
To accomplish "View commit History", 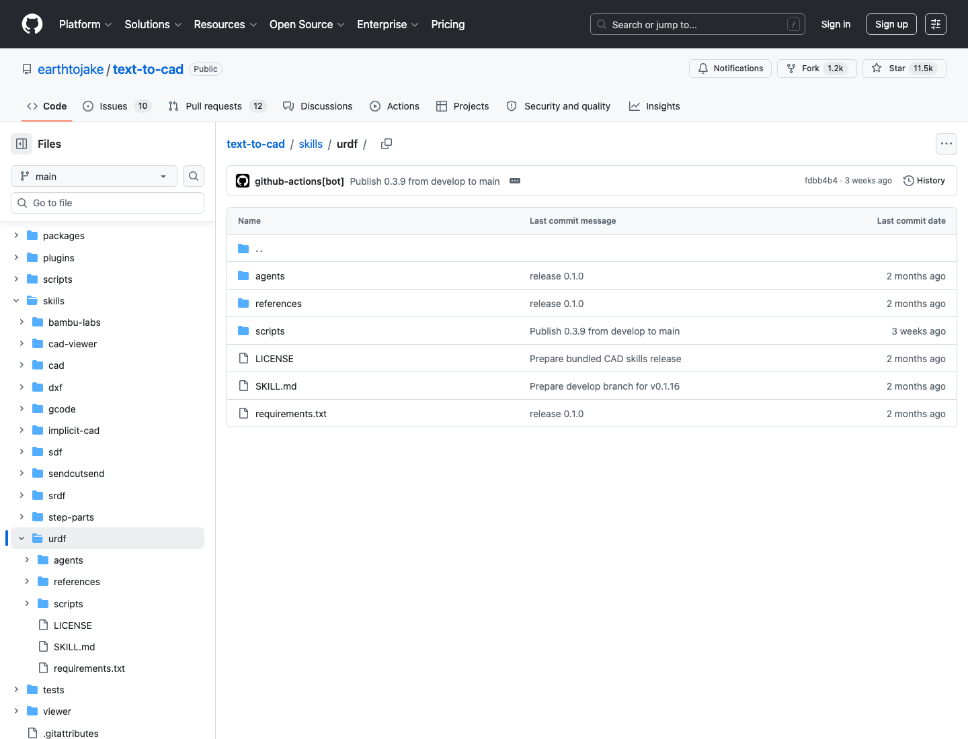I will click(924, 181).
